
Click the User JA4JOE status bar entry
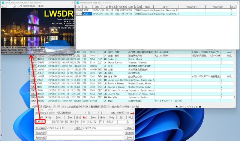click(188, 106)
